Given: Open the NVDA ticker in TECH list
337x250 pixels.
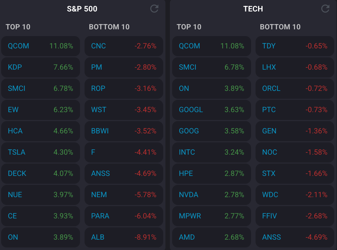Looking at the screenshot, I should coord(189,195).
